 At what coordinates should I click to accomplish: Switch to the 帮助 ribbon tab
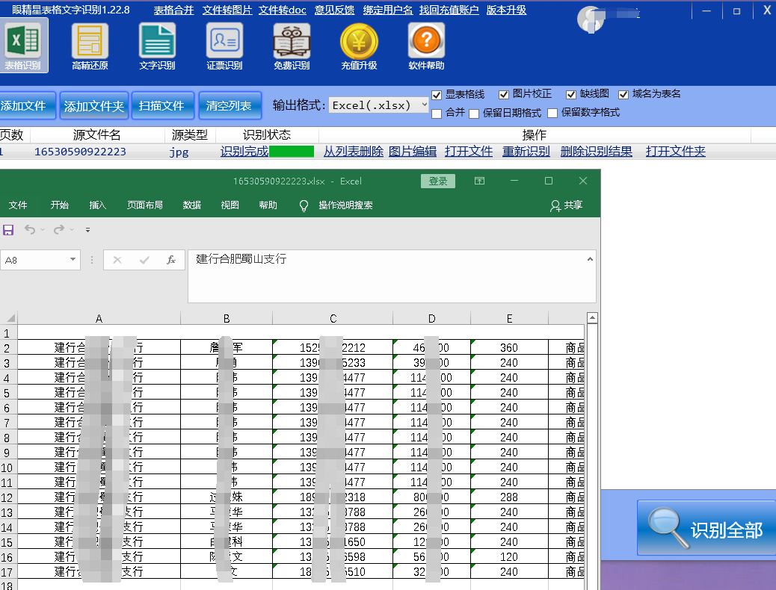(268, 205)
